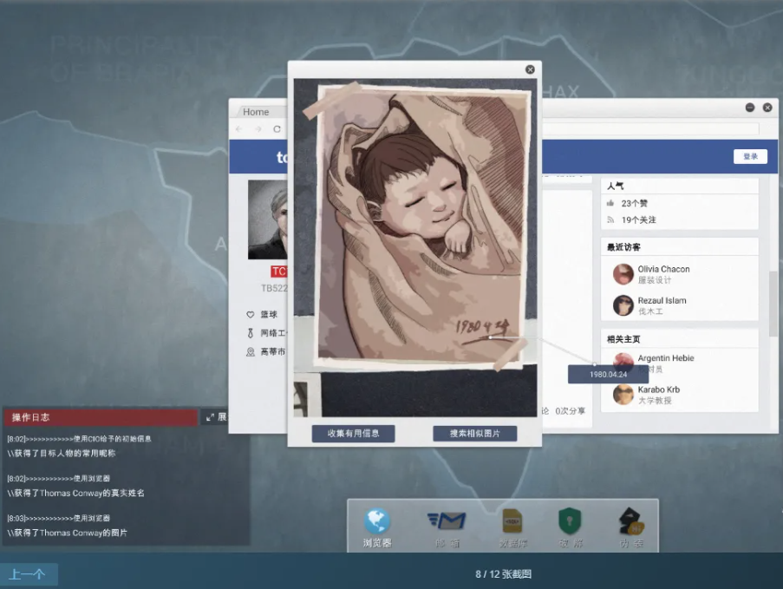Open Argentin Hebie related page
The height and width of the screenshot is (589, 783).
pos(666,357)
